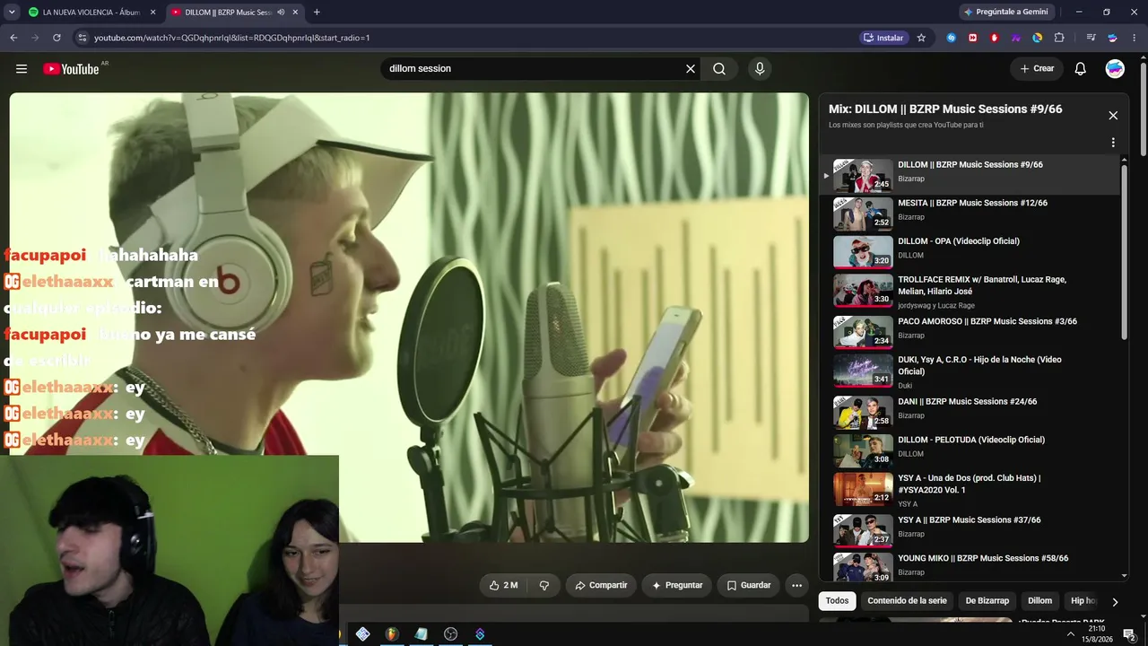Play YOUNG MIKO BZRP Music Sessions #58/66
This screenshot has width=1148, height=646.
pos(970,567)
